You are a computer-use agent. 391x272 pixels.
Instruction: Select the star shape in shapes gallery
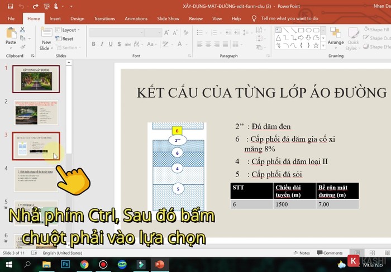click(x=316, y=45)
